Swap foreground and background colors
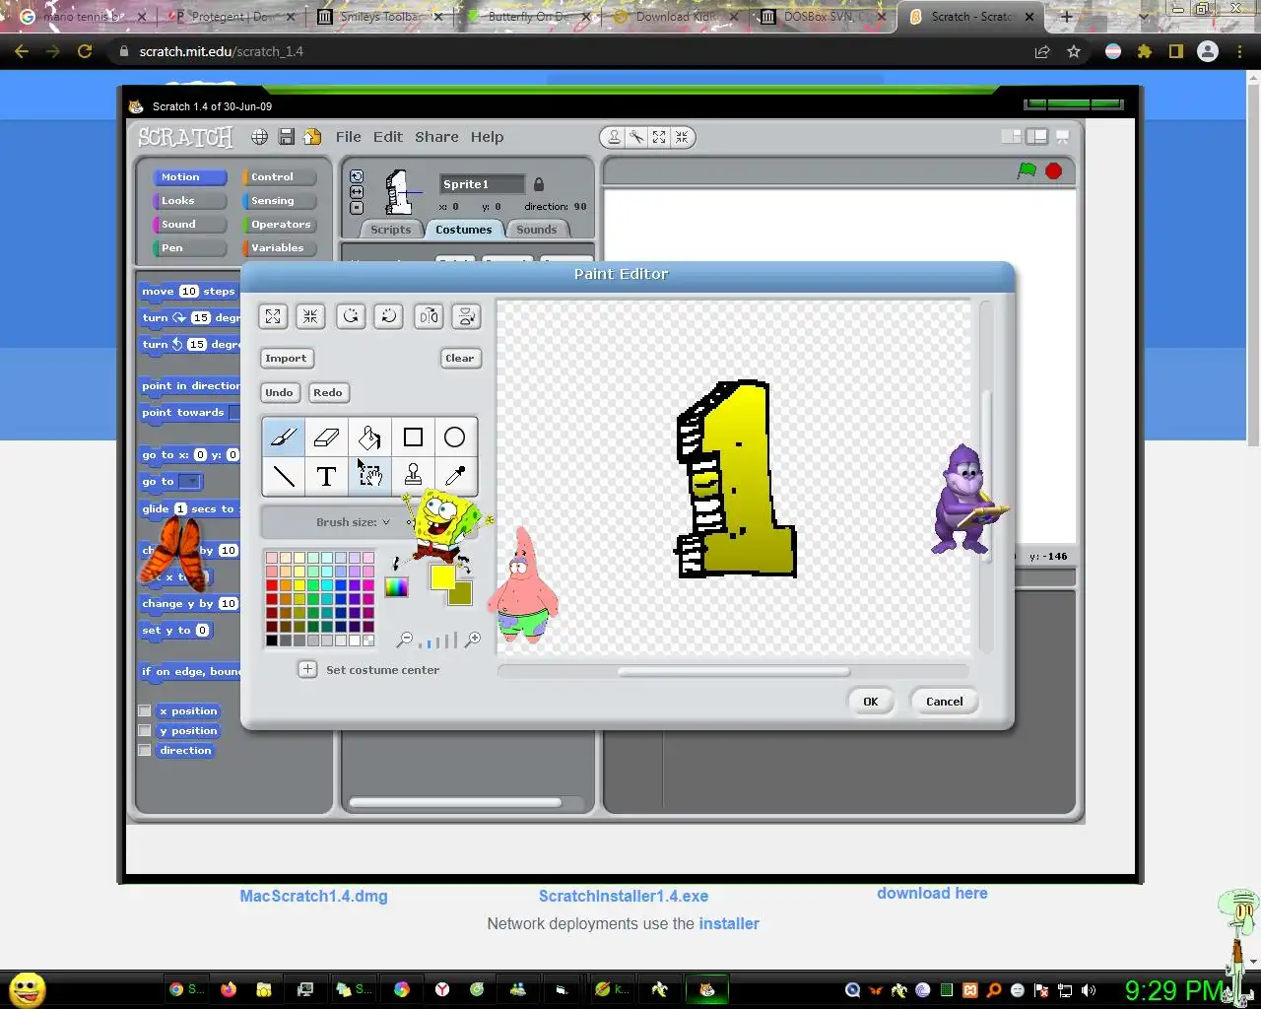 (x=464, y=567)
